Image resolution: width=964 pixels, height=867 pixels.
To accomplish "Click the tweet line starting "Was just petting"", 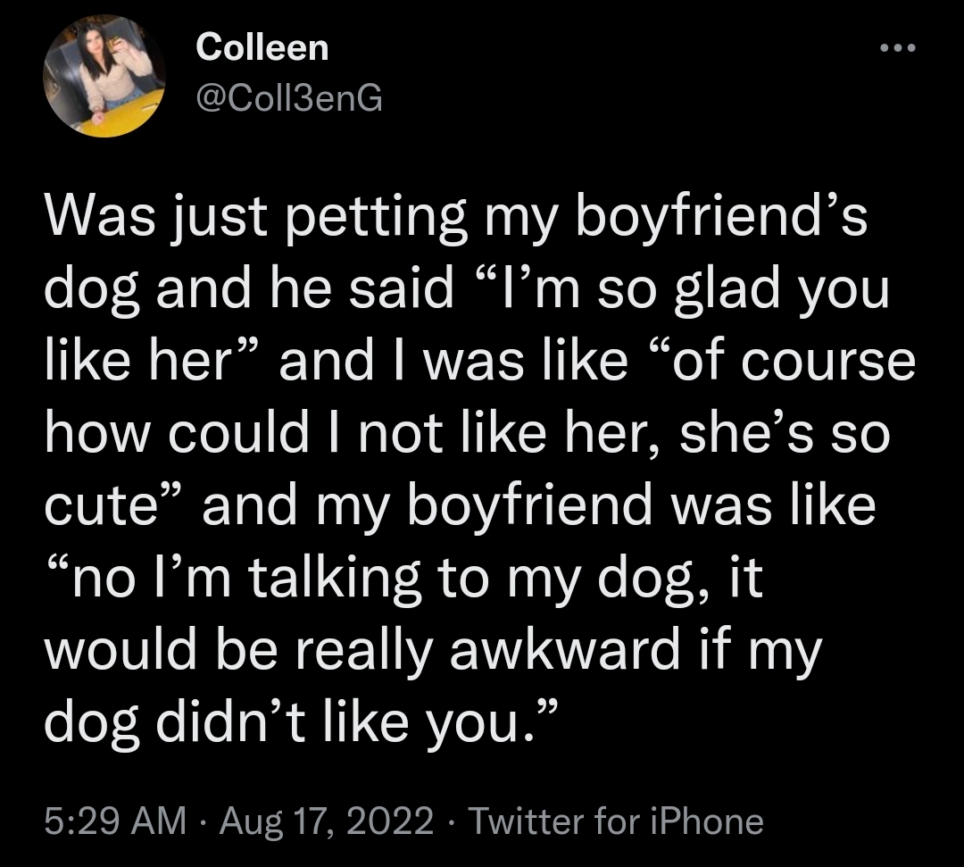I will (x=455, y=218).
